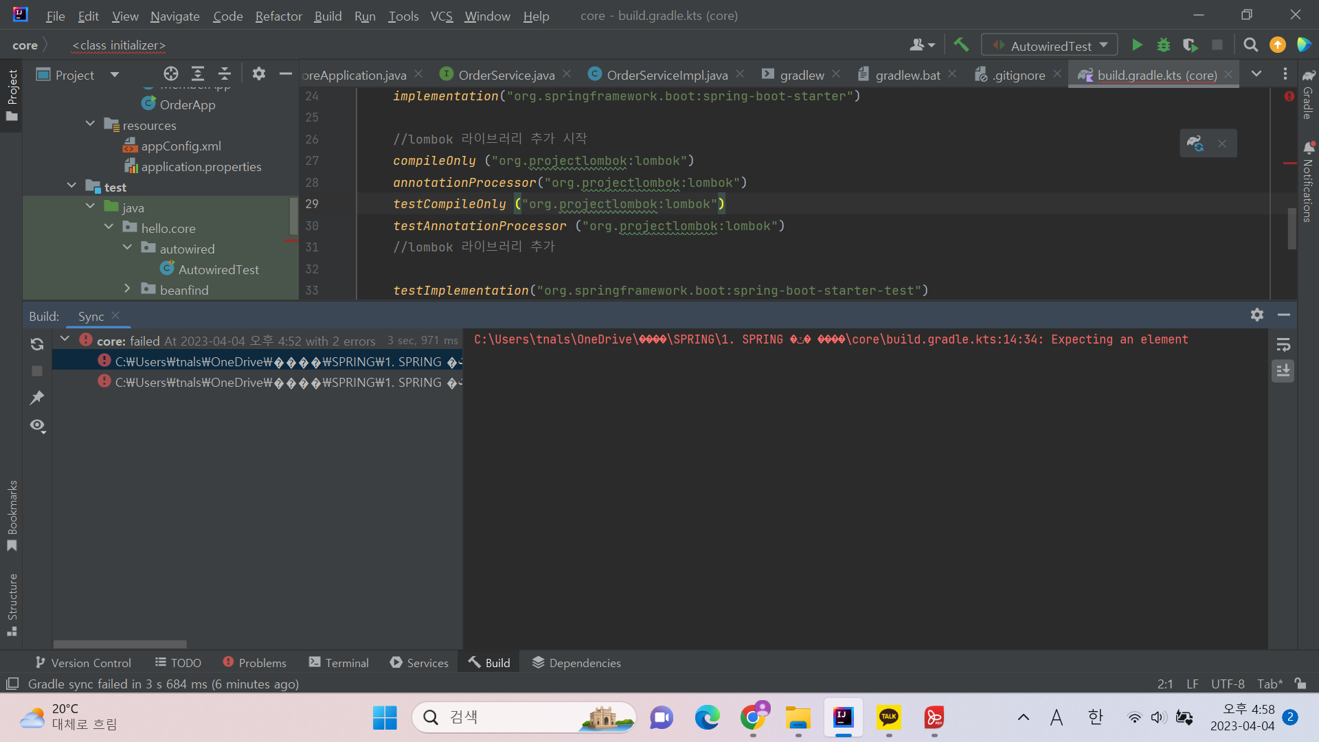Screen dimensions: 1319x742
Task: Toggle soft-wrap in build output
Action: pos(1283,344)
